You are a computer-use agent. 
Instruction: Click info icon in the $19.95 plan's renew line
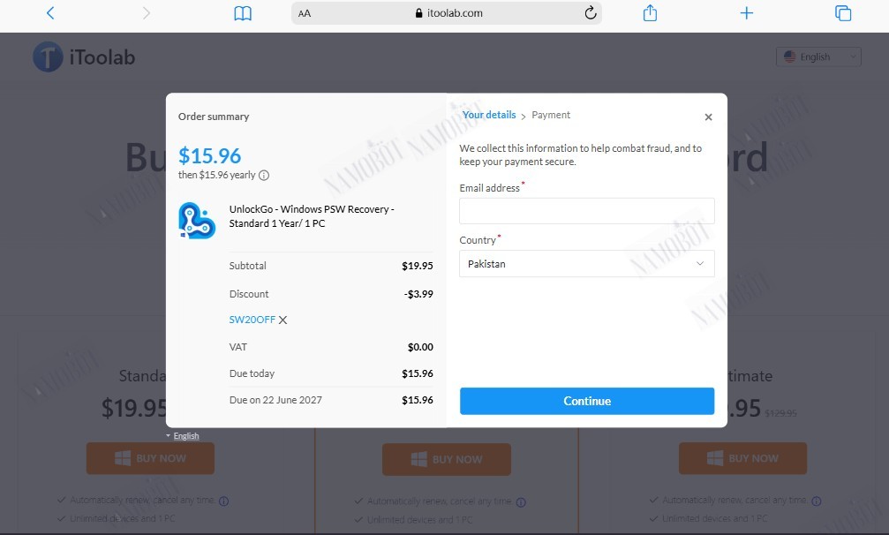pos(223,501)
